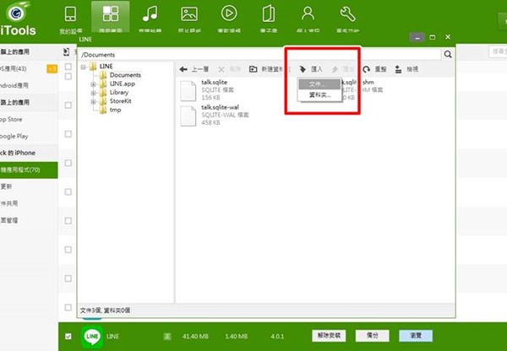This screenshot has height=351, width=507.
Task: Click the search box in main window
Action: pyautogui.click(x=498, y=51)
